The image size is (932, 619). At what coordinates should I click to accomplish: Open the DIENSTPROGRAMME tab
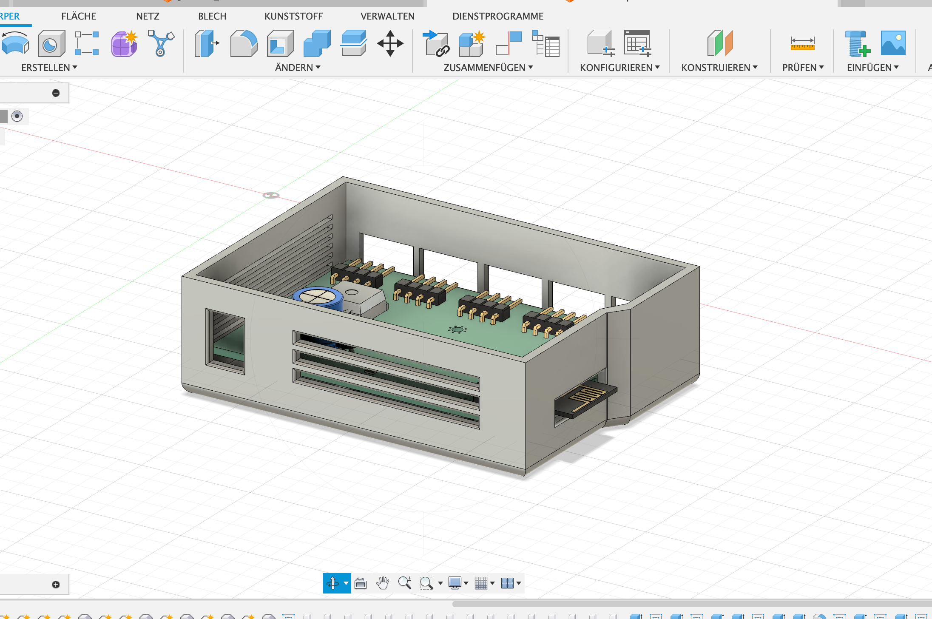pyautogui.click(x=498, y=16)
